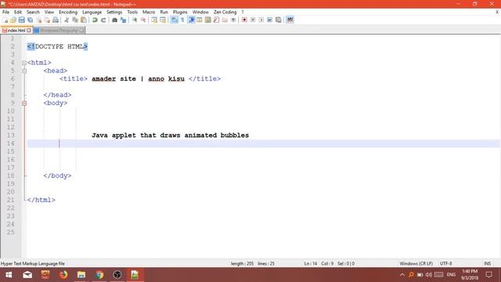501x282 pixels.
Task: Click the Save All toolbar icon
Action: [31, 20]
